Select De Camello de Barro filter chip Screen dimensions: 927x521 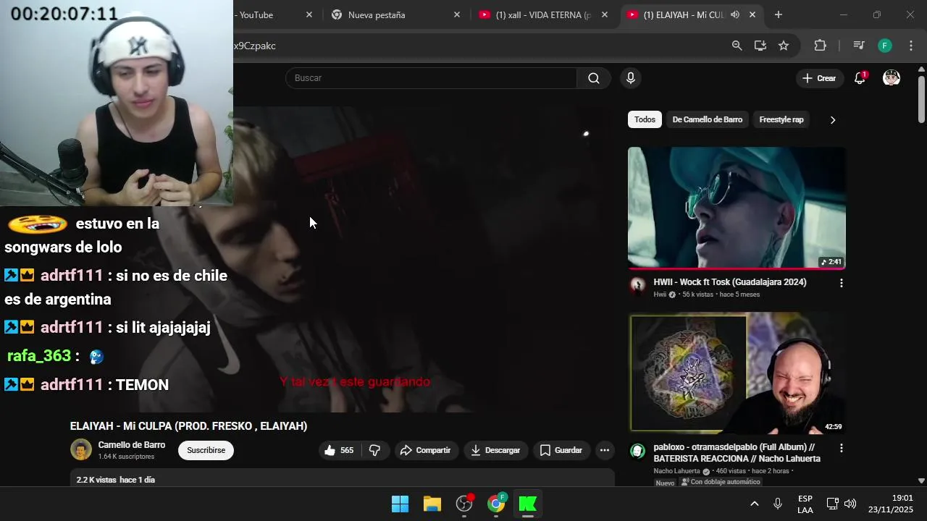tap(708, 119)
